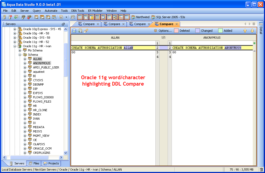The height and width of the screenshot is (173, 265).
Task: Click the Servers panel float/restore icon
Action: 63,24
